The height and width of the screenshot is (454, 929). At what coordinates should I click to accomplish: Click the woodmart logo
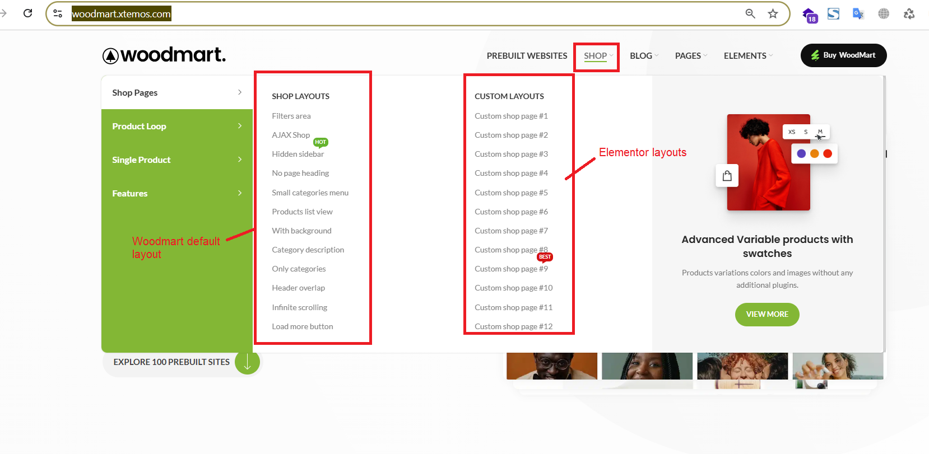pyautogui.click(x=164, y=55)
